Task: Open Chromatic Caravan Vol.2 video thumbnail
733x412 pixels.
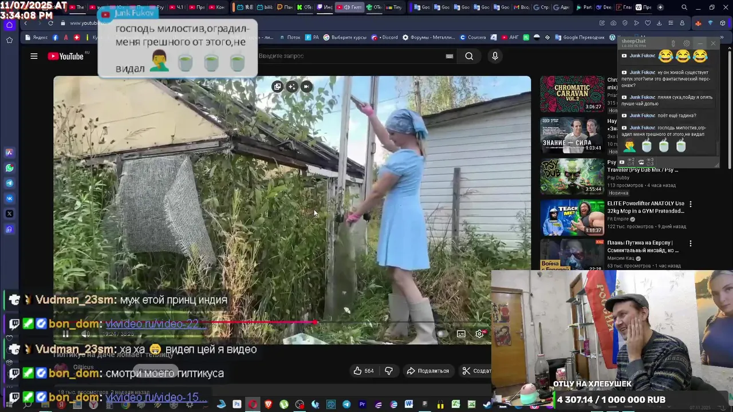Action: pyautogui.click(x=572, y=94)
